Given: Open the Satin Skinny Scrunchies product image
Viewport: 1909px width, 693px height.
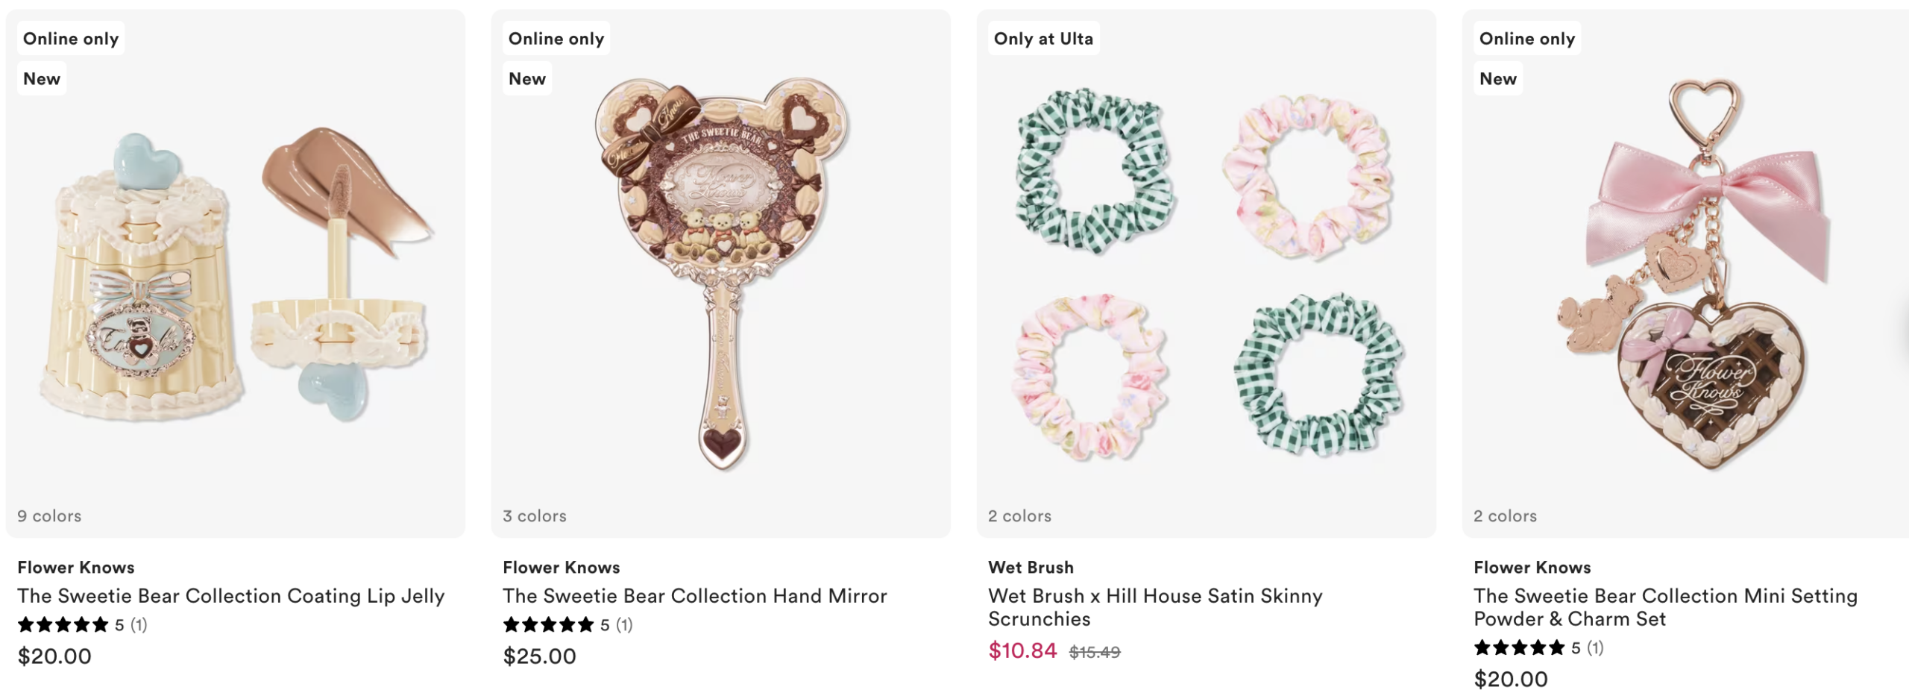Looking at the screenshot, I should point(1206,276).
